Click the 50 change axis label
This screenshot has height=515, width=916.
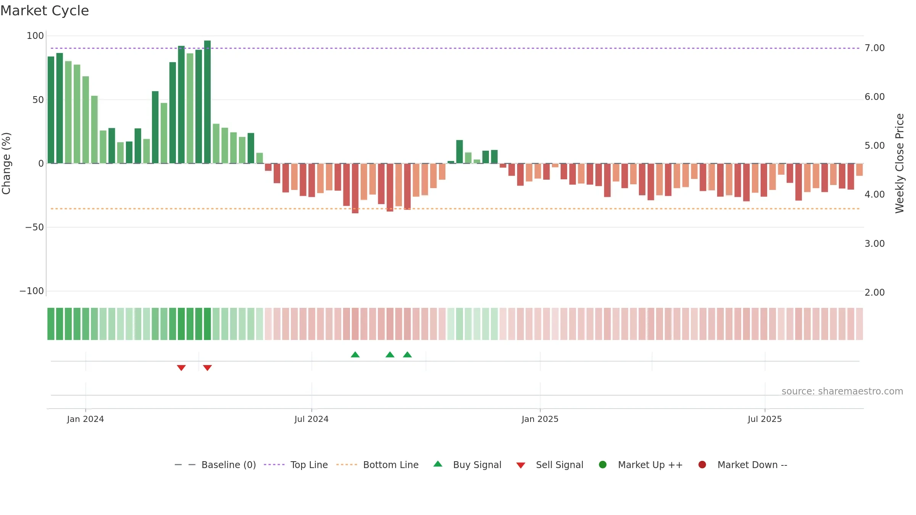(x=38, y=100)
